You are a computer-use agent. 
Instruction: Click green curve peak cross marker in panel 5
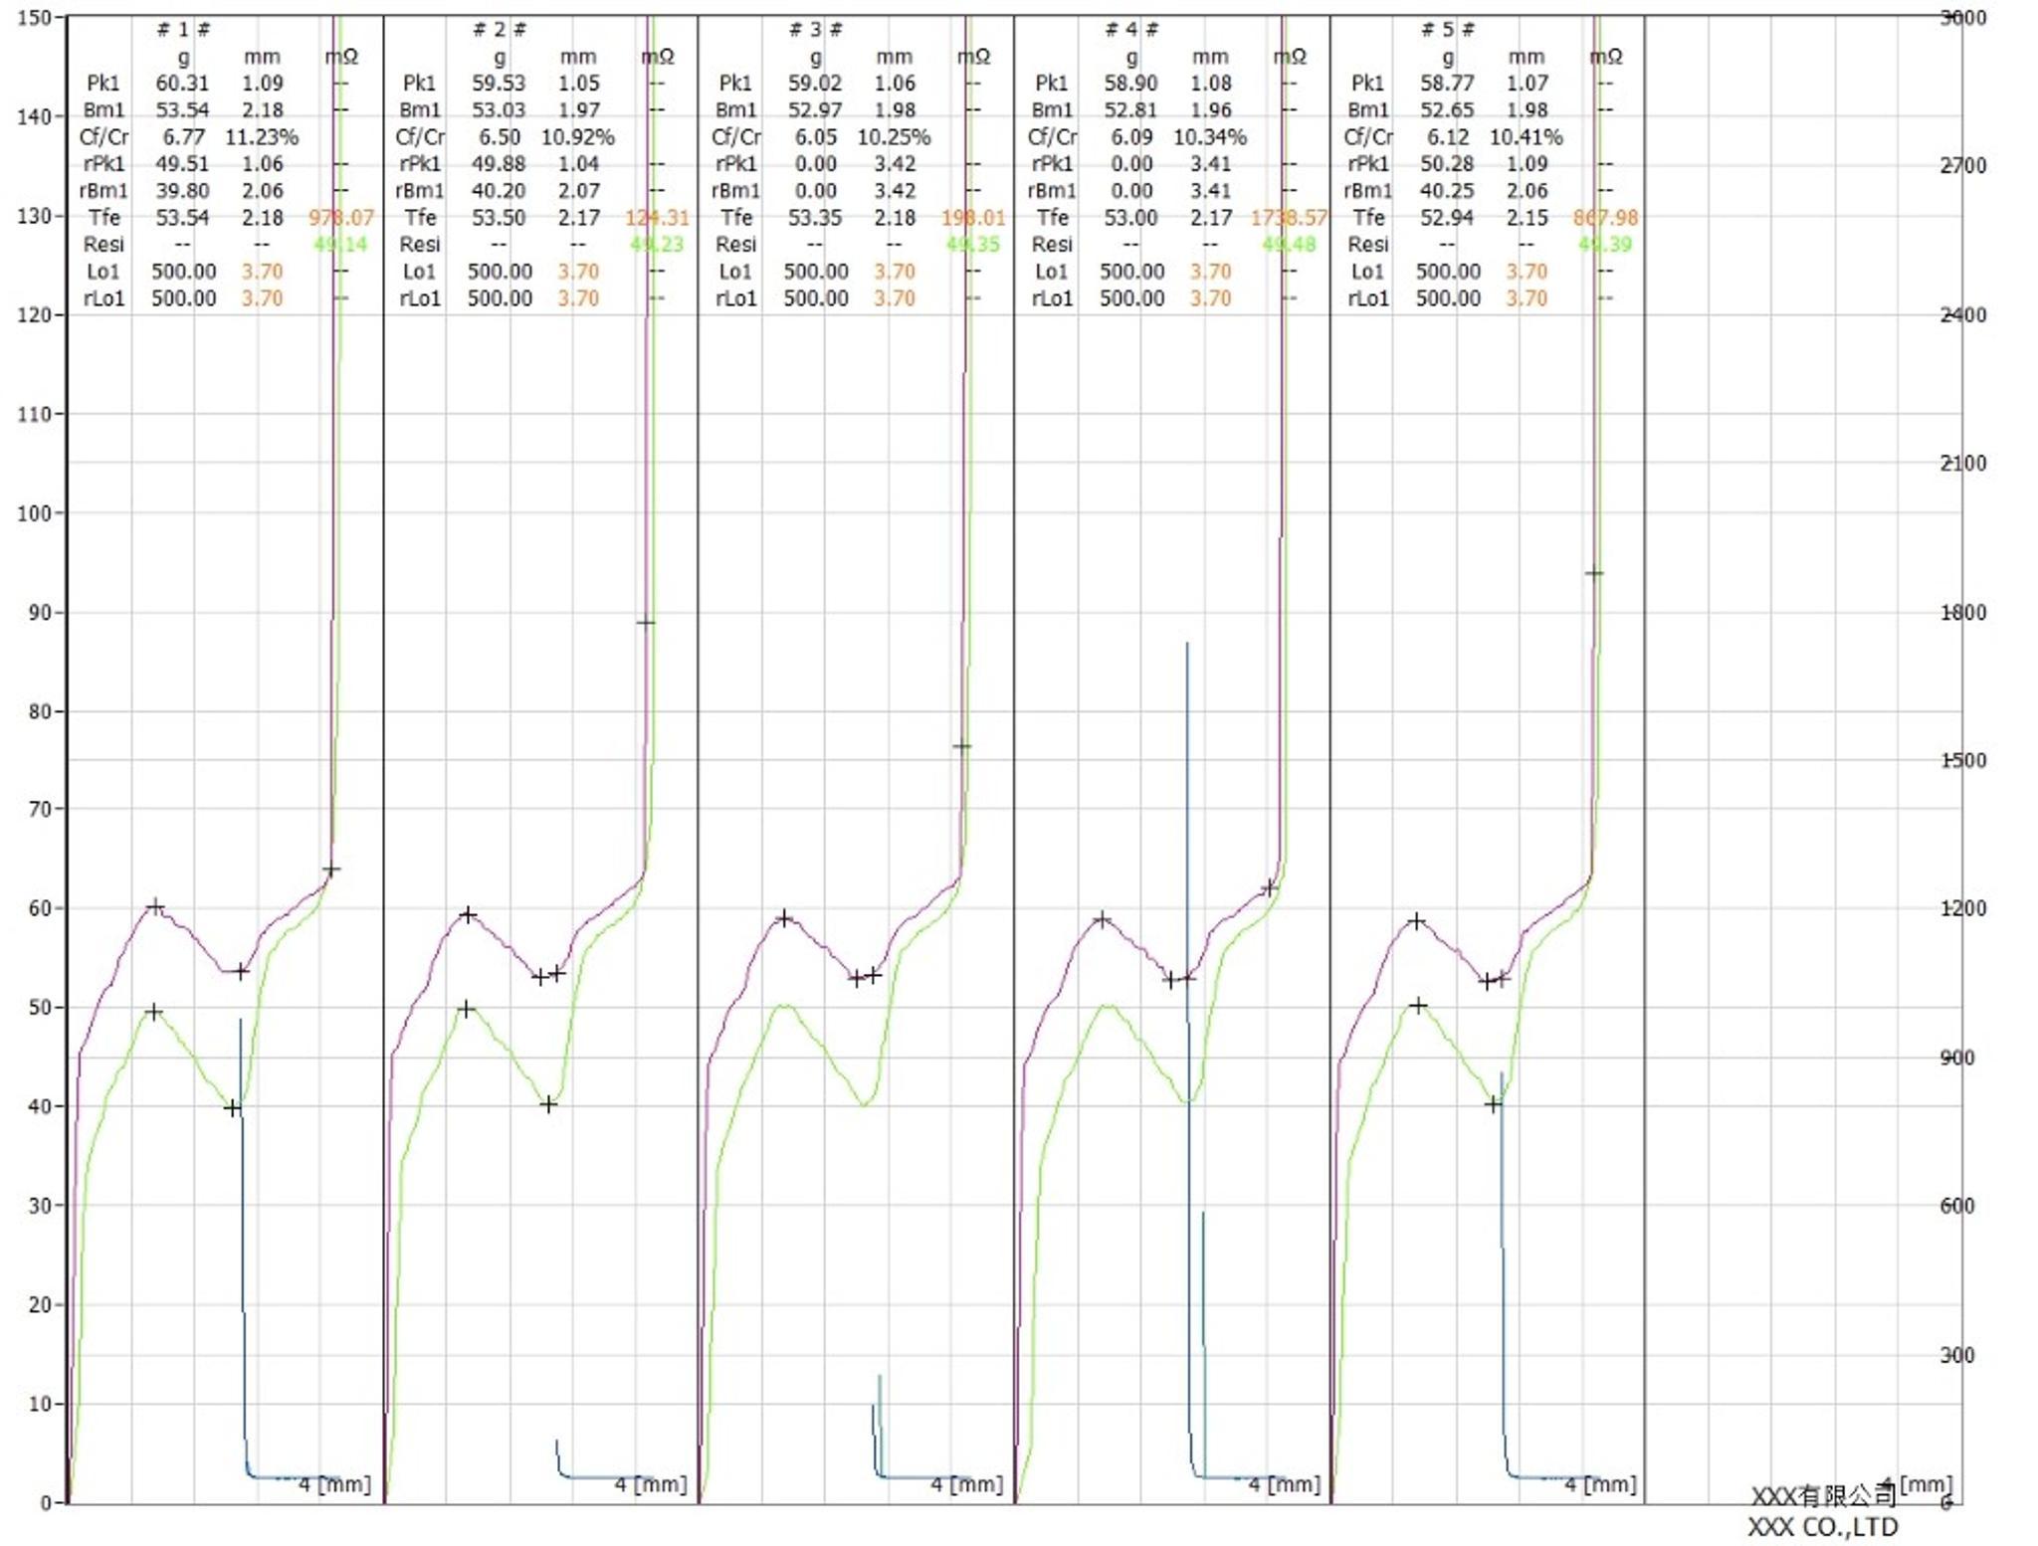tap(1418, 1006)
